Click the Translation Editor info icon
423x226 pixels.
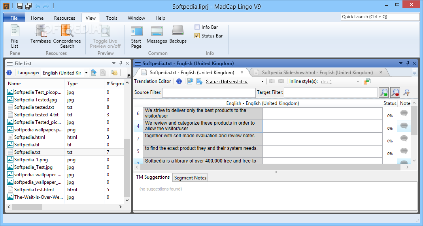179,81
